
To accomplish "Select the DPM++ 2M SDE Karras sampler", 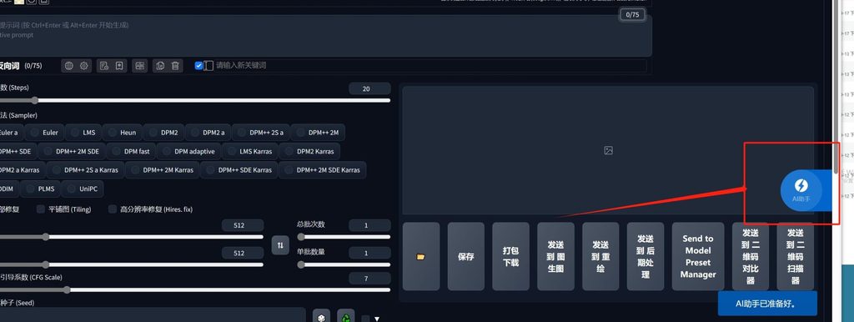I will pos(322,170).
